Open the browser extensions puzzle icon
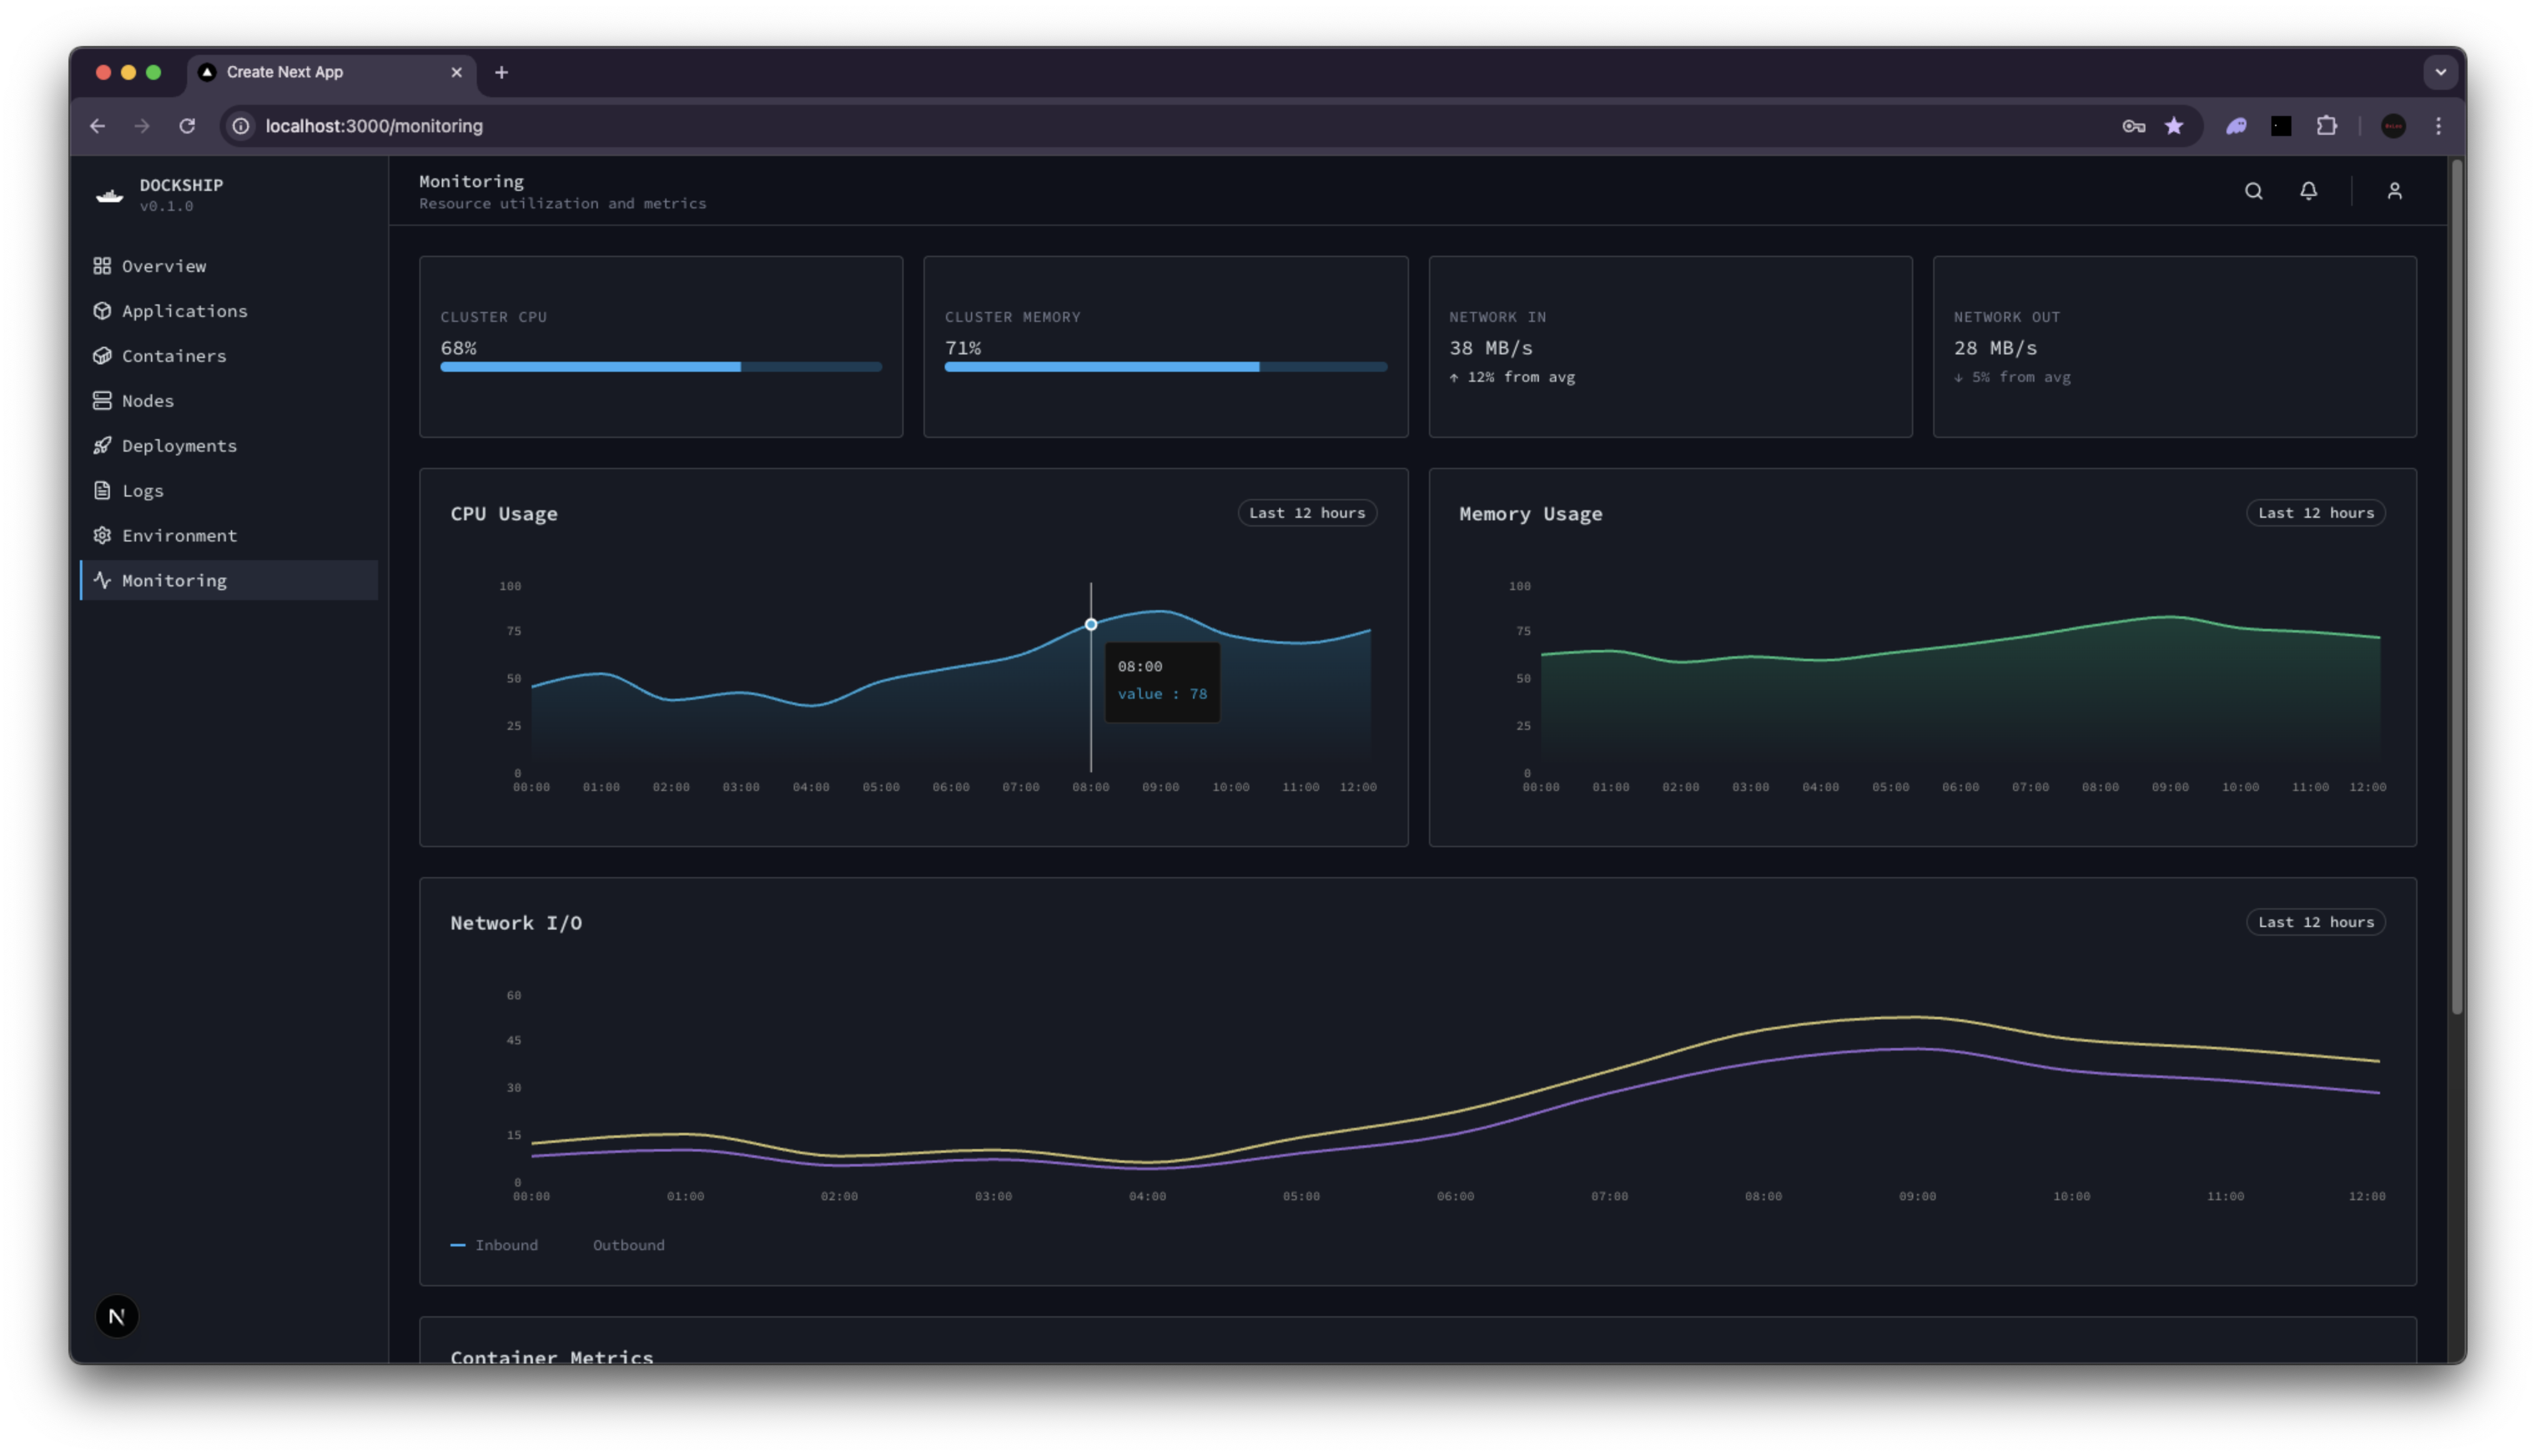The width and height of the screenshot is (2536, 1456). click(x=2327, y=126)
